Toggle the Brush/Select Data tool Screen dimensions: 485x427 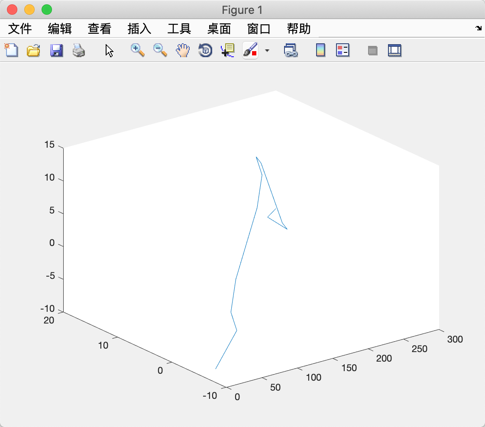[250, 50]
